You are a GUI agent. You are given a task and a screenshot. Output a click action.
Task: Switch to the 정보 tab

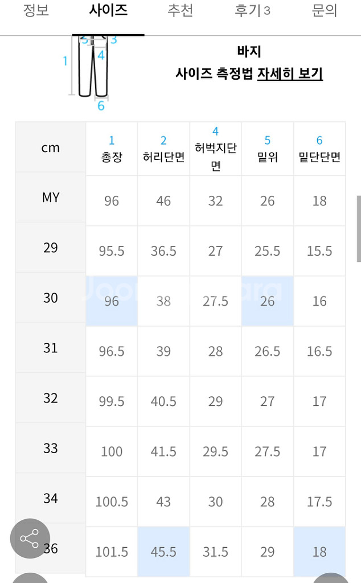coord(36,11)
